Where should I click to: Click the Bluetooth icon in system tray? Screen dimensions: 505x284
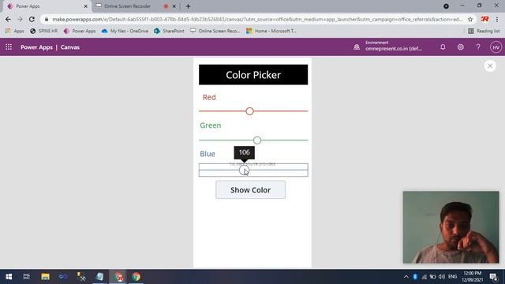(415, 277)
